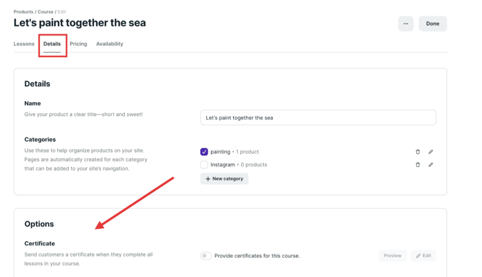Screen dimensions: 482x277
Task: Delete the Instagram category via trash icon
Action: click(418, 164)
